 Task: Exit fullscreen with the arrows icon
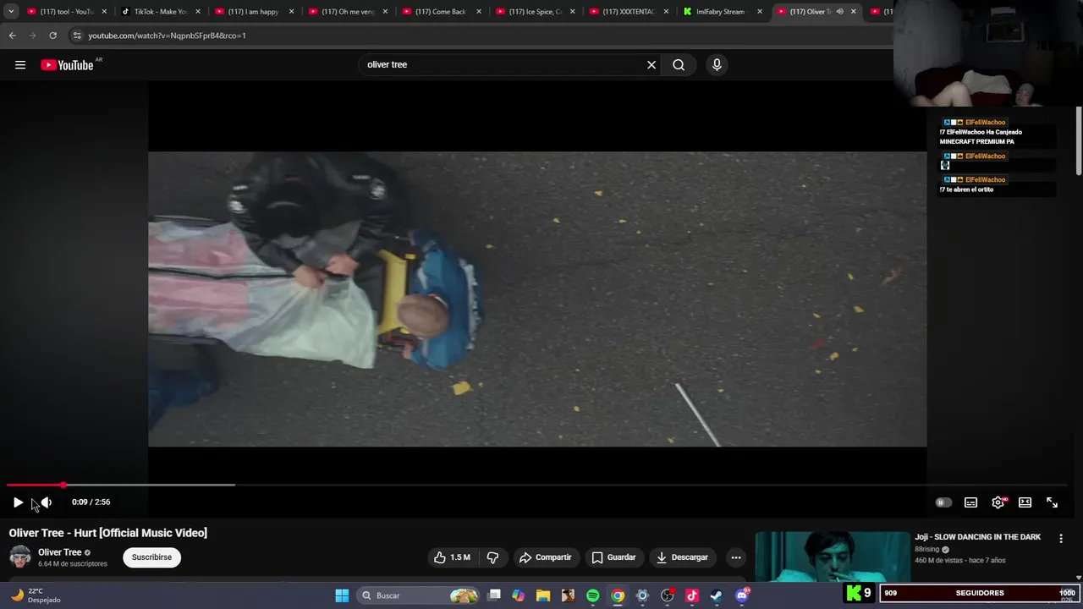click(x=1052, y=502)
